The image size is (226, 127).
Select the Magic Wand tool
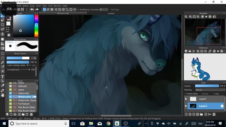click(x=2, y=62)
